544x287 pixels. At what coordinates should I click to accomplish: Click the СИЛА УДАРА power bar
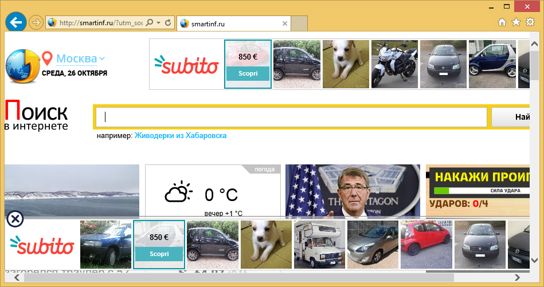(x=482, y=191)
